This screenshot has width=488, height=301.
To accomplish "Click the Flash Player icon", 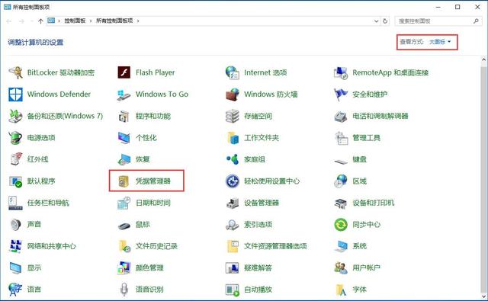I will click(124, 72).
